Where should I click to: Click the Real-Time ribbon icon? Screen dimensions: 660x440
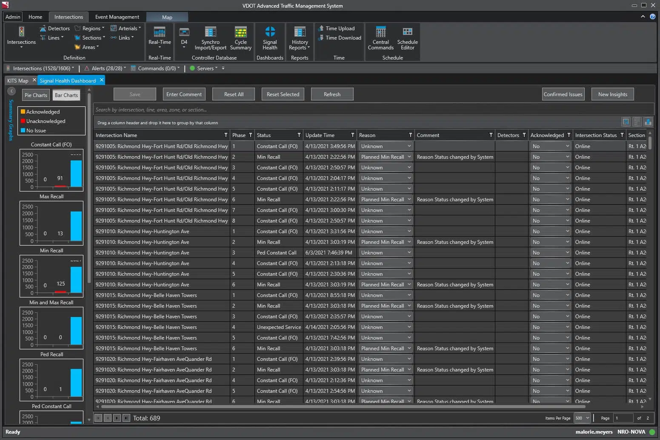coord(160,32)
